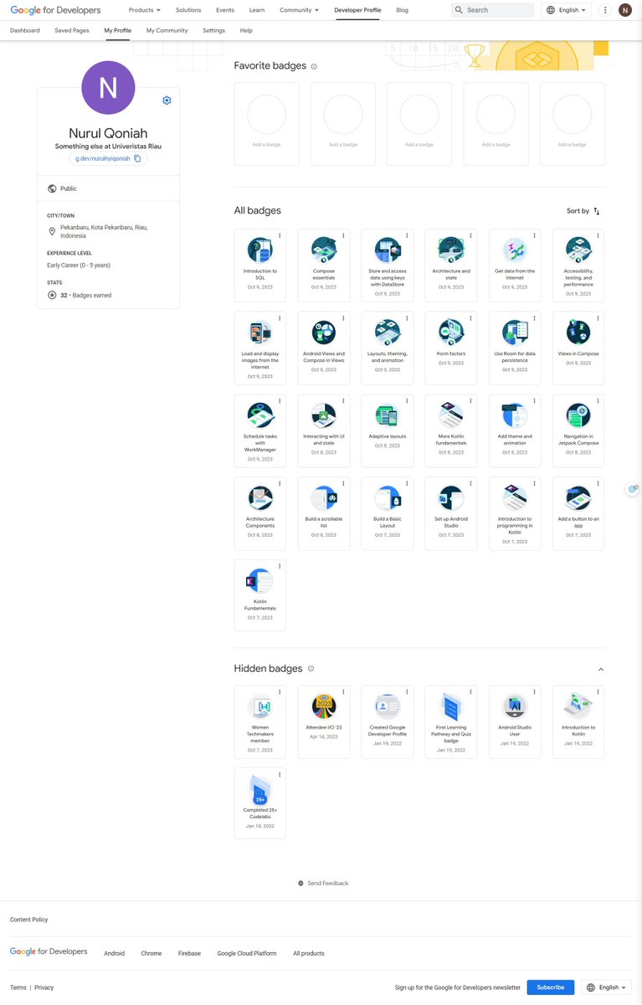Open the Architecture Components badge icon

pos(260,498)
